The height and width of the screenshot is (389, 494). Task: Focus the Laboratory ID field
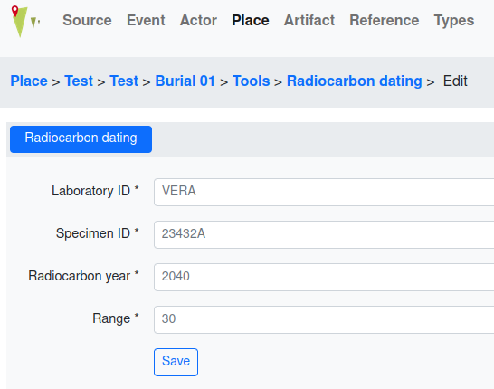(x=324, y=192)
